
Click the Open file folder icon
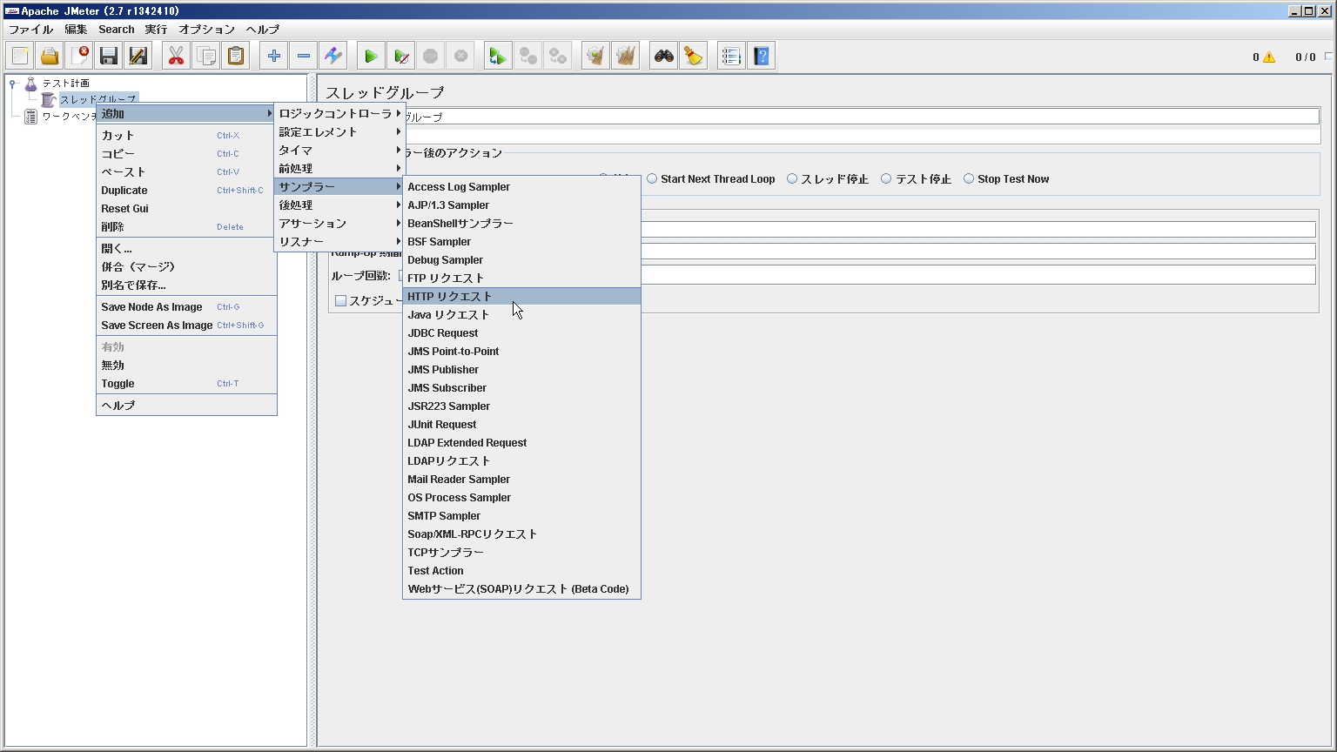50,57
